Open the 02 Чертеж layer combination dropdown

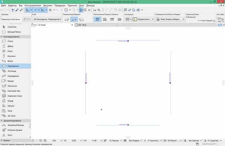click(114, 140)
